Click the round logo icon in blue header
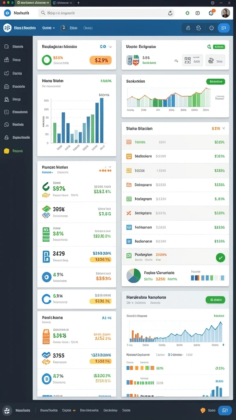 [7, 27]
